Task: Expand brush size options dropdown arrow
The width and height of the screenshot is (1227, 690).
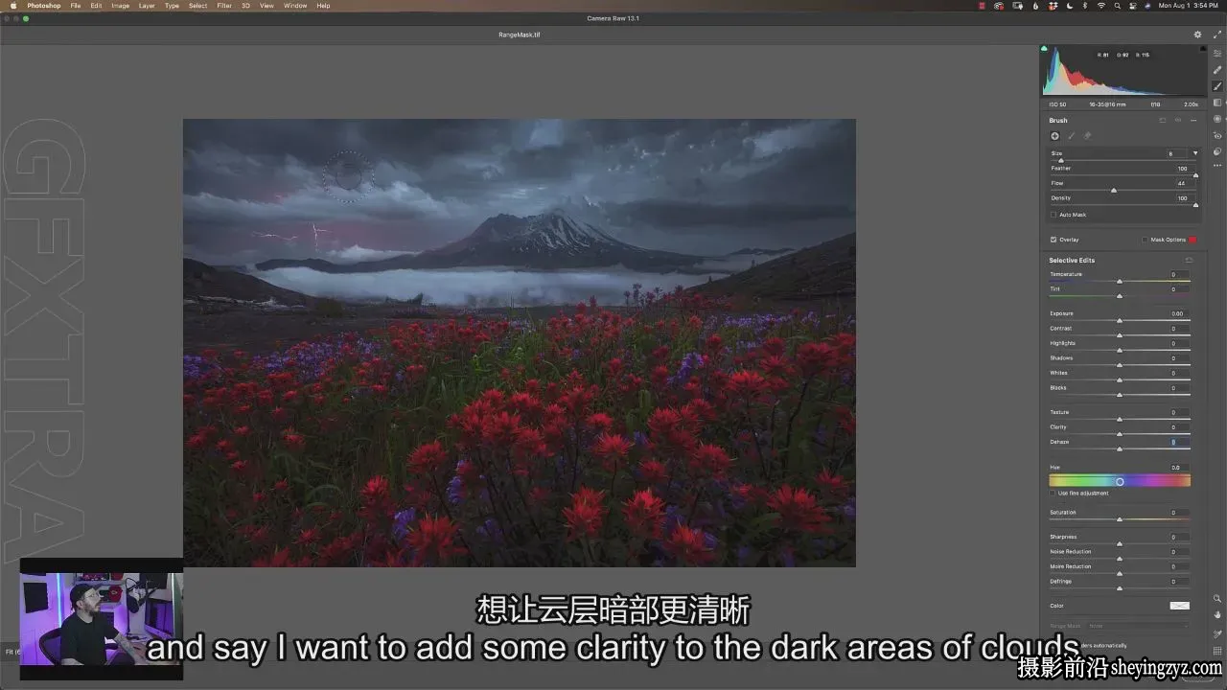Action: tap(1195, 153)
